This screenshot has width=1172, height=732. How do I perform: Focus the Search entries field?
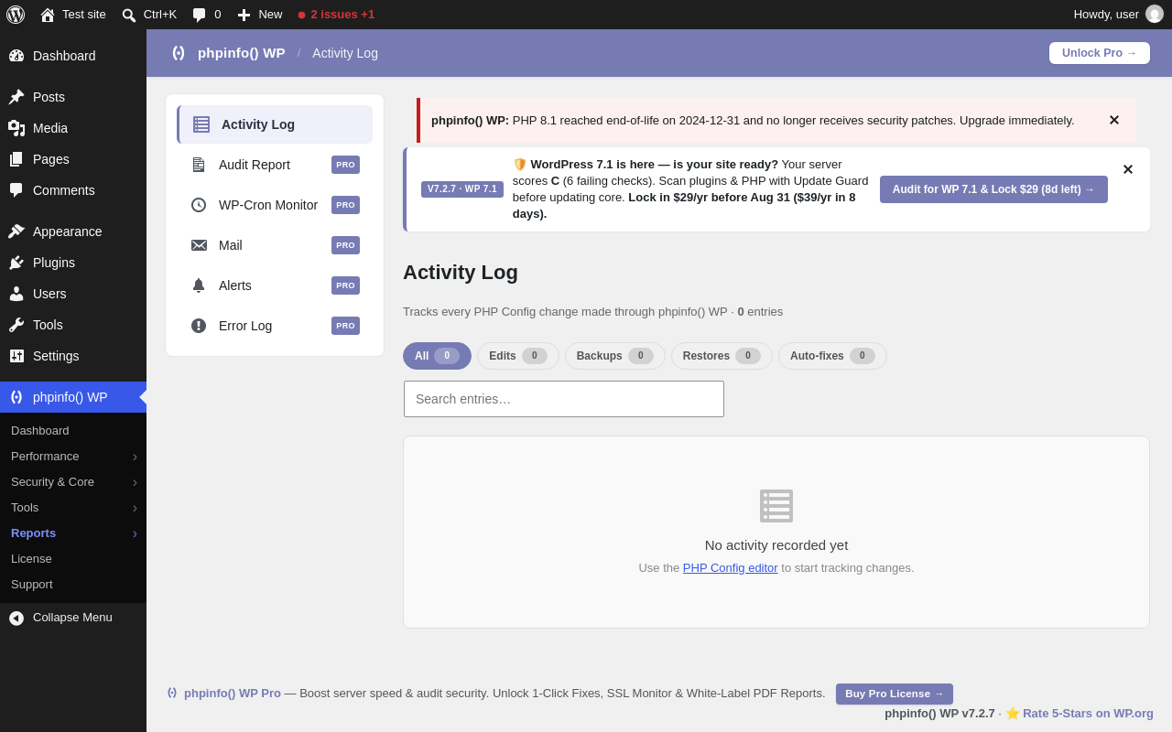pyautogui.click(x=564, y=399)
